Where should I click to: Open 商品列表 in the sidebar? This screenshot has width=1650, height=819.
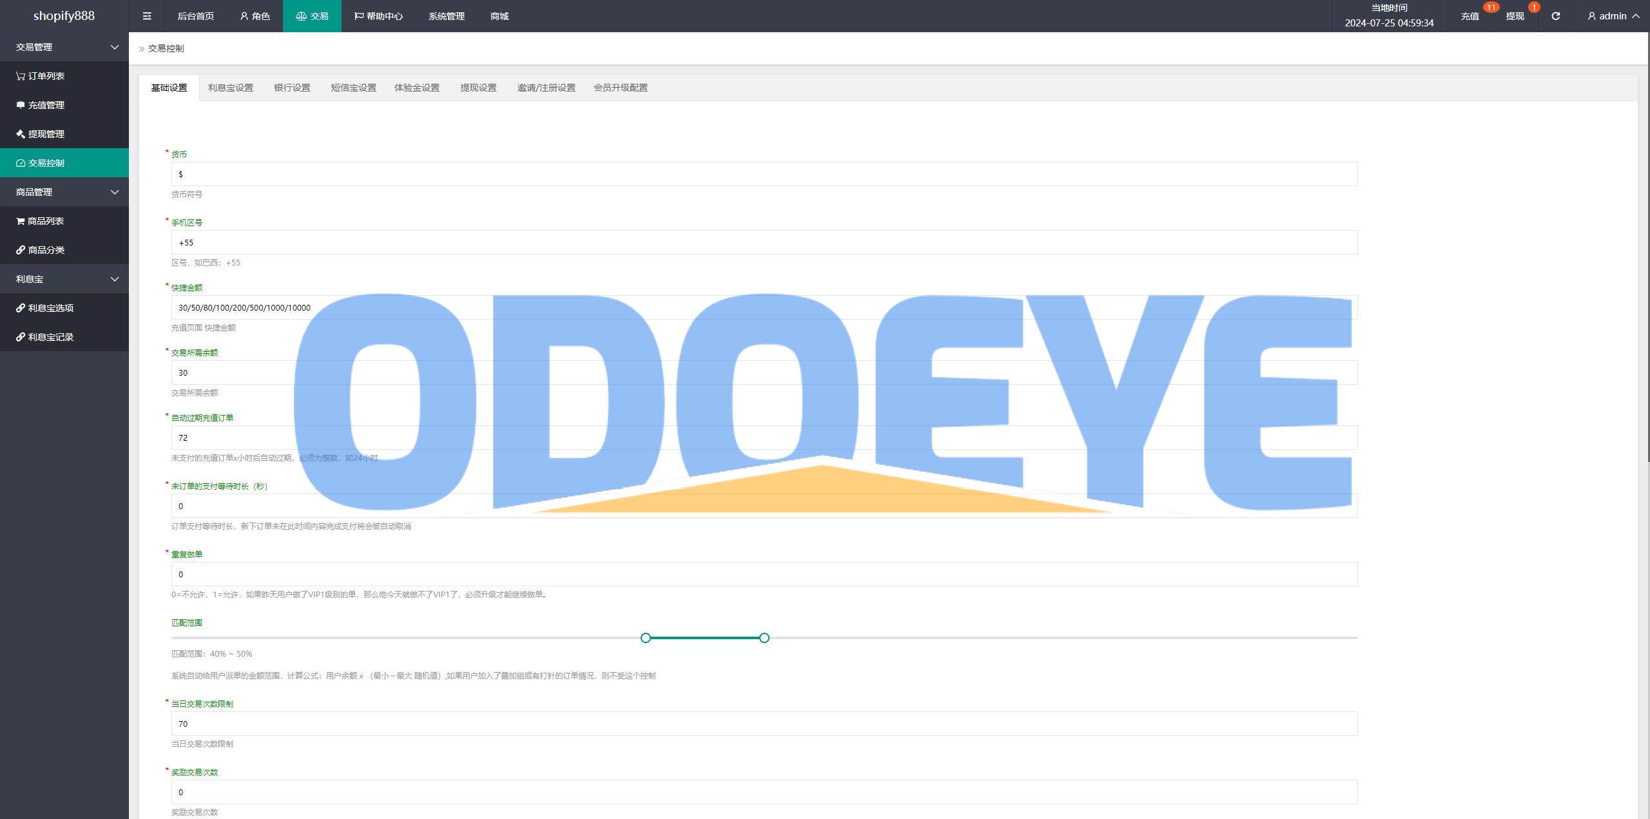pos(64,221)
